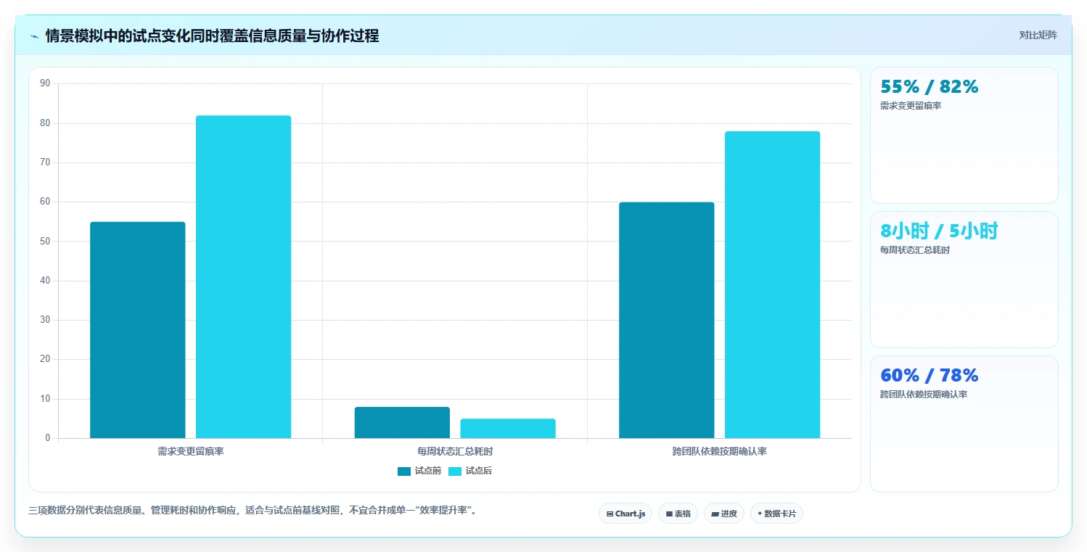Screen dimensions: 1087x552
Task: Click the 需求变更留痕率 x-axis label
Action: point(191,451)
